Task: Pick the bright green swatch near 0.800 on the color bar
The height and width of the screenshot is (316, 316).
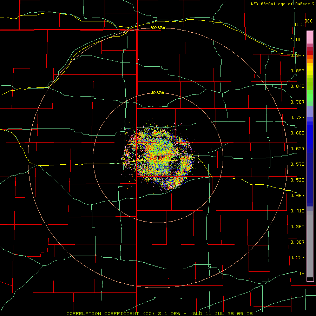Action: point(310,96)
